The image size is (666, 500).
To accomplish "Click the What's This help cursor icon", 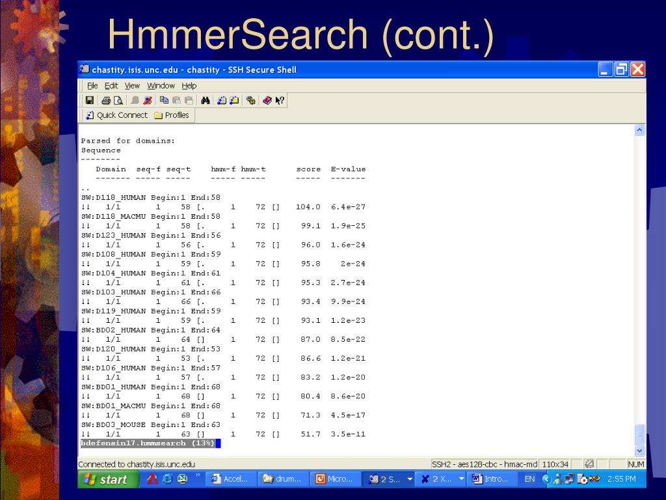I will point(280,100).
